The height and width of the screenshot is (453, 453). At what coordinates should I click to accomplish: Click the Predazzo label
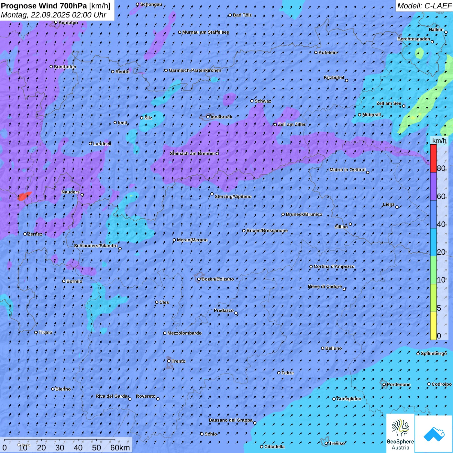tap(224, 310)
